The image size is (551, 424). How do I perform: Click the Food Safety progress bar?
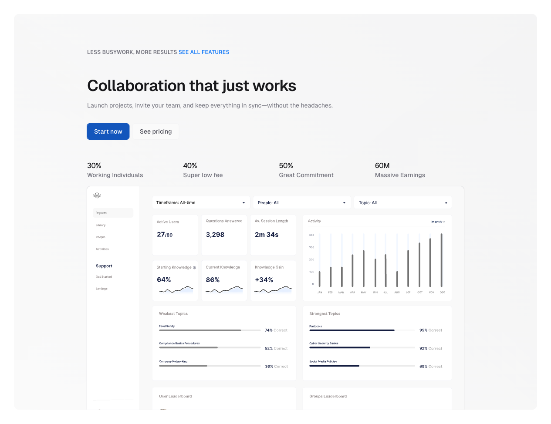click(210, 330)
